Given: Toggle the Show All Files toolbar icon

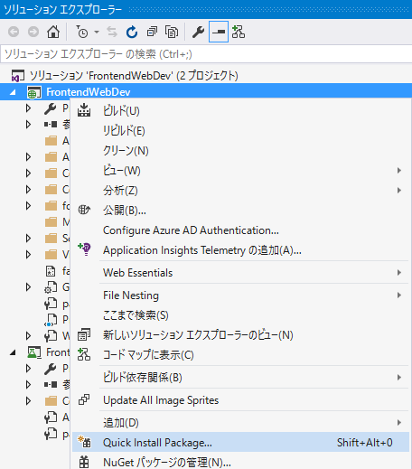Looking at the screenshot, I should point(172,32).
